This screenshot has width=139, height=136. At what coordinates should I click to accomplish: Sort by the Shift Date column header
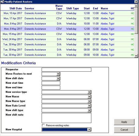(16, 8)
